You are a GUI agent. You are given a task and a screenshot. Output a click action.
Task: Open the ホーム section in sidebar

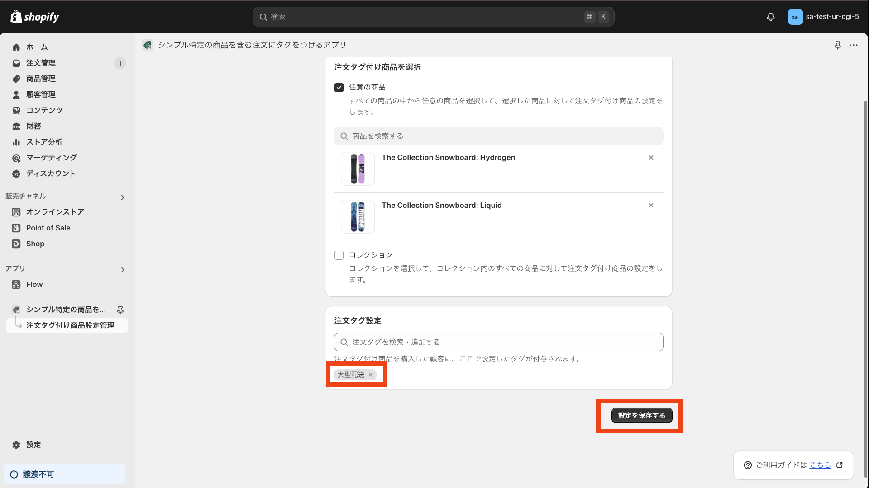(x=37, y=47)
